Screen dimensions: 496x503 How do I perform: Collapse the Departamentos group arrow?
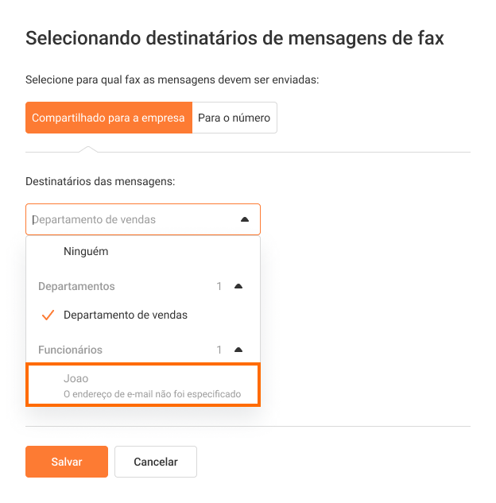tap(238, 286)
